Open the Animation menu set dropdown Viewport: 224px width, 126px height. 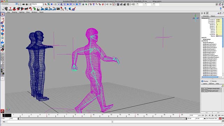tap(9, 4)
